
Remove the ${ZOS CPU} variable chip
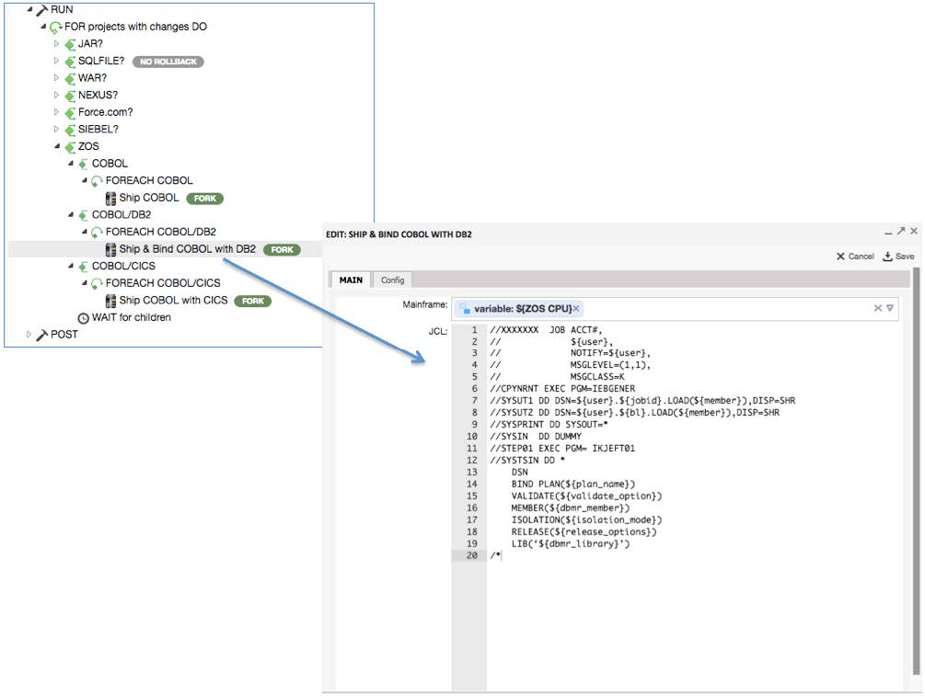coord(577,310)
